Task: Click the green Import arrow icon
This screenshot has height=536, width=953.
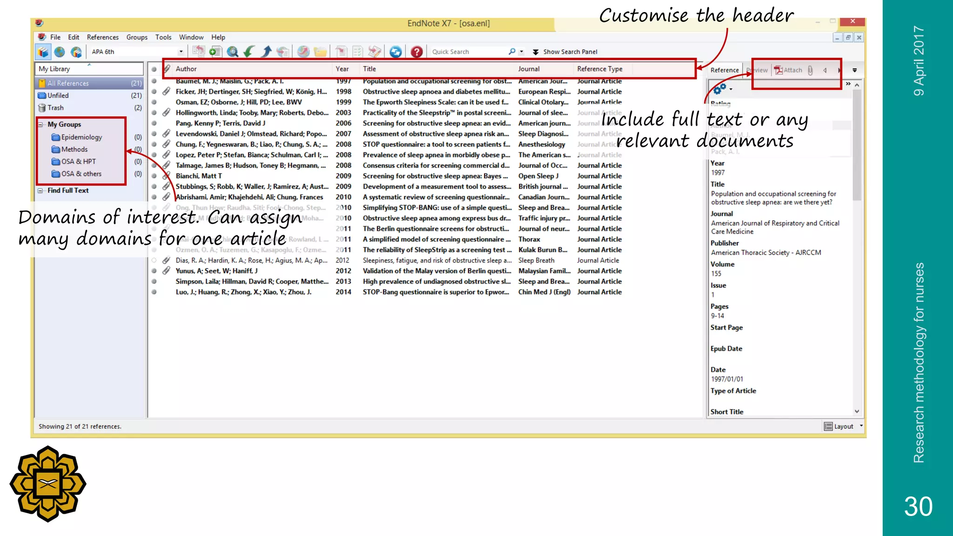Action: click(249, 52)
